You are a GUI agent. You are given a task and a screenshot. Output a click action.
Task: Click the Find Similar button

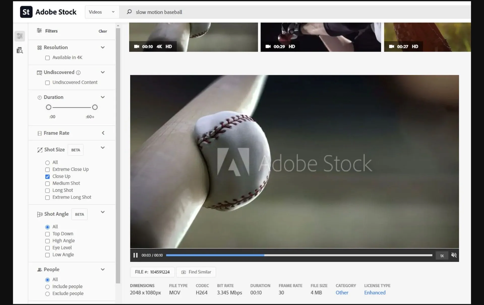point(196,272)
